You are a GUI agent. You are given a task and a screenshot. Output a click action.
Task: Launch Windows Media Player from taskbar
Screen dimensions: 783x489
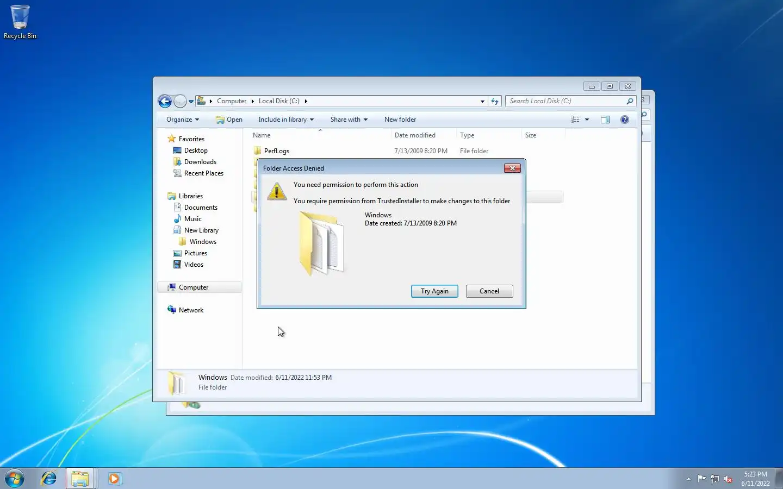(x=114, y=478)
